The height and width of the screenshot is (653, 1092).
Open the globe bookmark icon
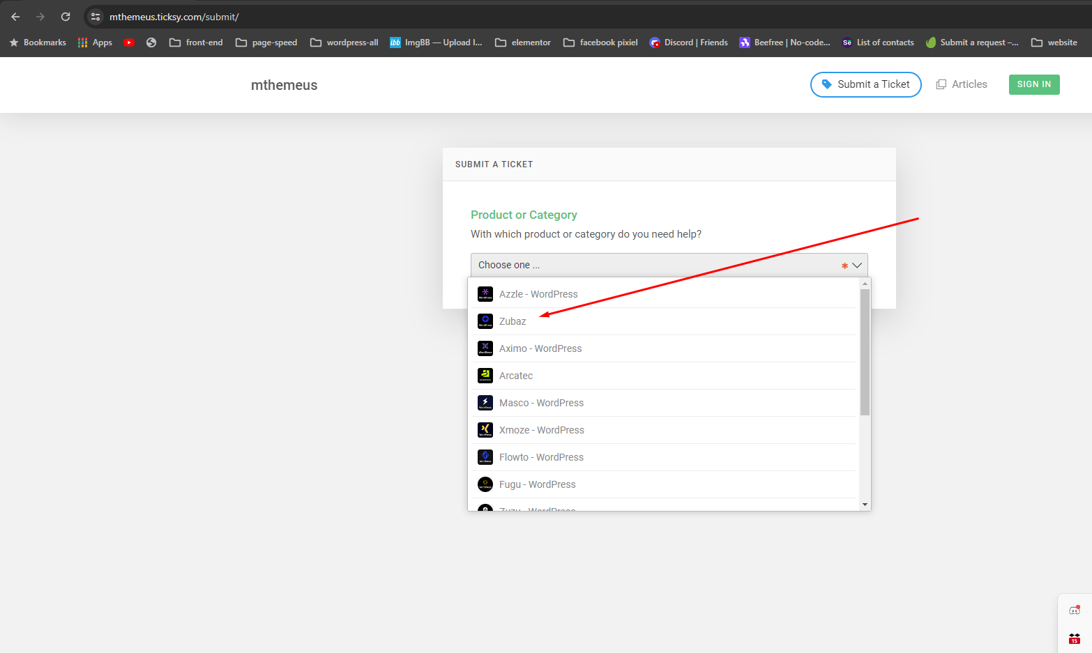coord(151,43)
